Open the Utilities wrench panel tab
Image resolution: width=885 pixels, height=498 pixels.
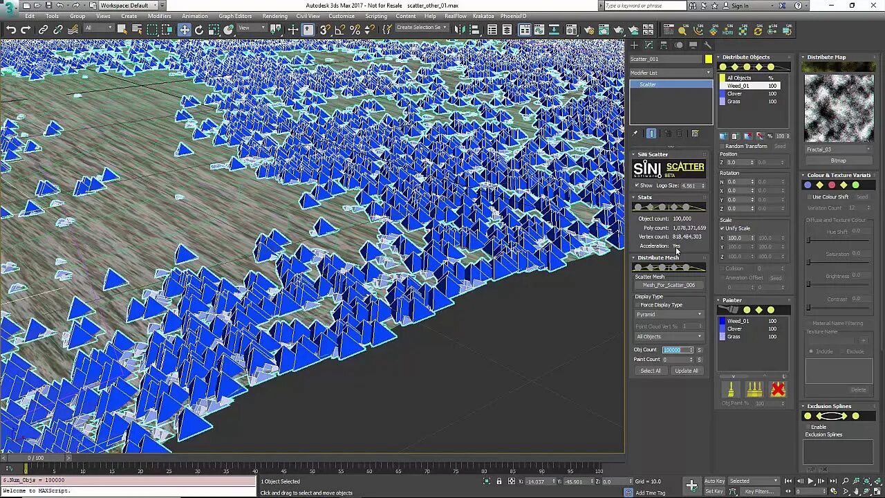(x=707, y=45)
